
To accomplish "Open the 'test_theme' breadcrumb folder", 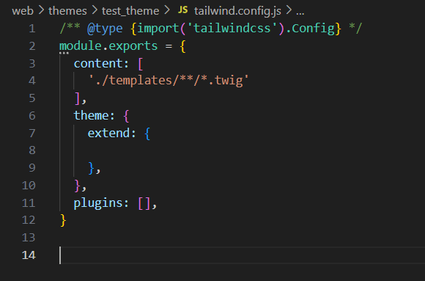I will pyautogui.click(x=130, y=11).
